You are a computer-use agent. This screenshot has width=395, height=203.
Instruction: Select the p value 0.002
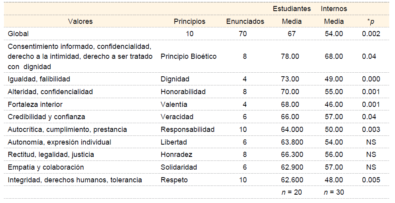click(371, 34)
